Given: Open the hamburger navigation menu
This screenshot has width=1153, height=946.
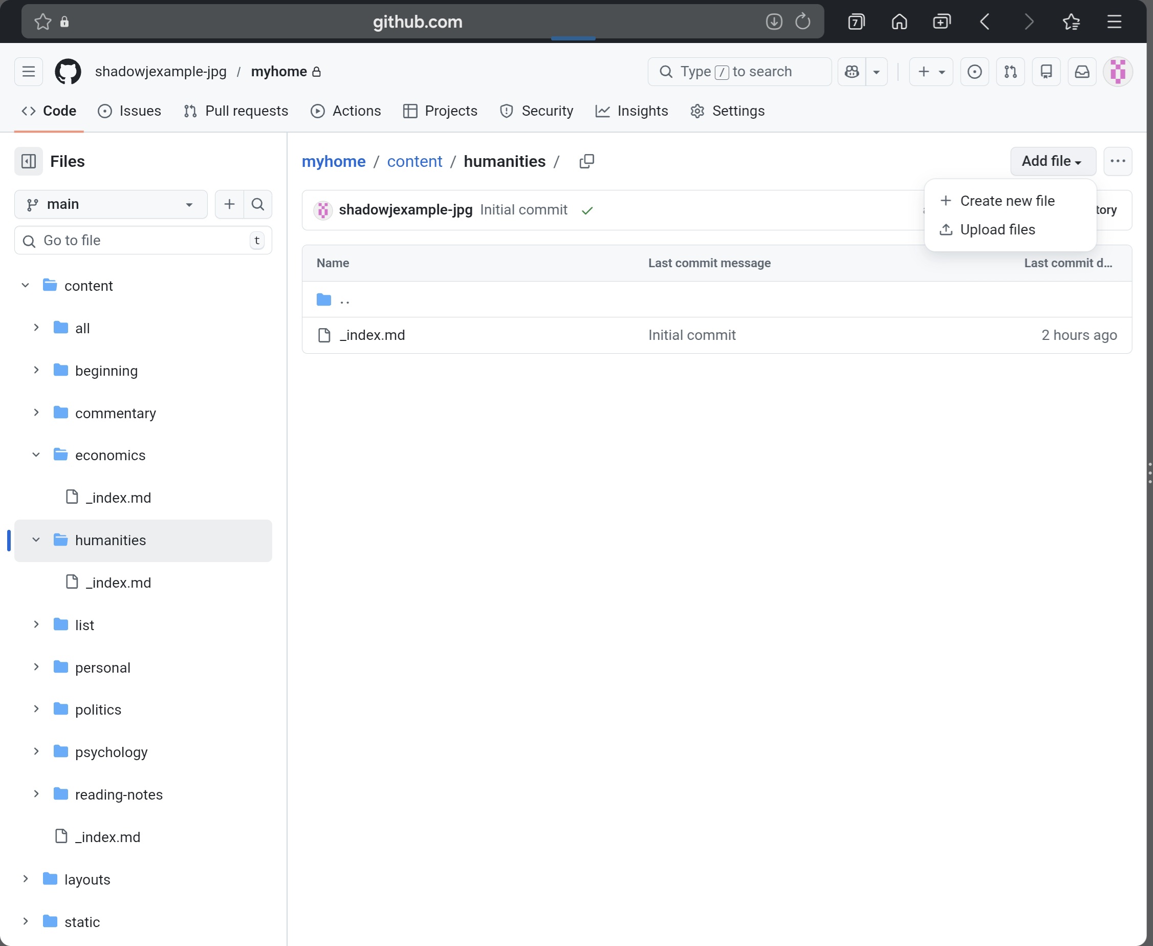Looking at the screenshot, I should point(28,71).
